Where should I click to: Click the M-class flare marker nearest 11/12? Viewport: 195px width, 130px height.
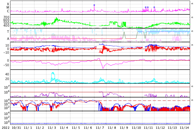154,7
